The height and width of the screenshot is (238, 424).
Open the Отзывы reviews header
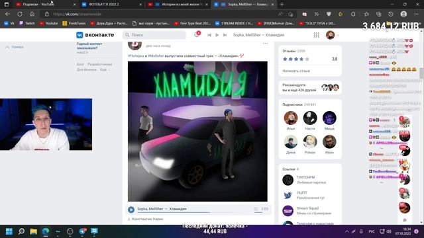(293, 51)
